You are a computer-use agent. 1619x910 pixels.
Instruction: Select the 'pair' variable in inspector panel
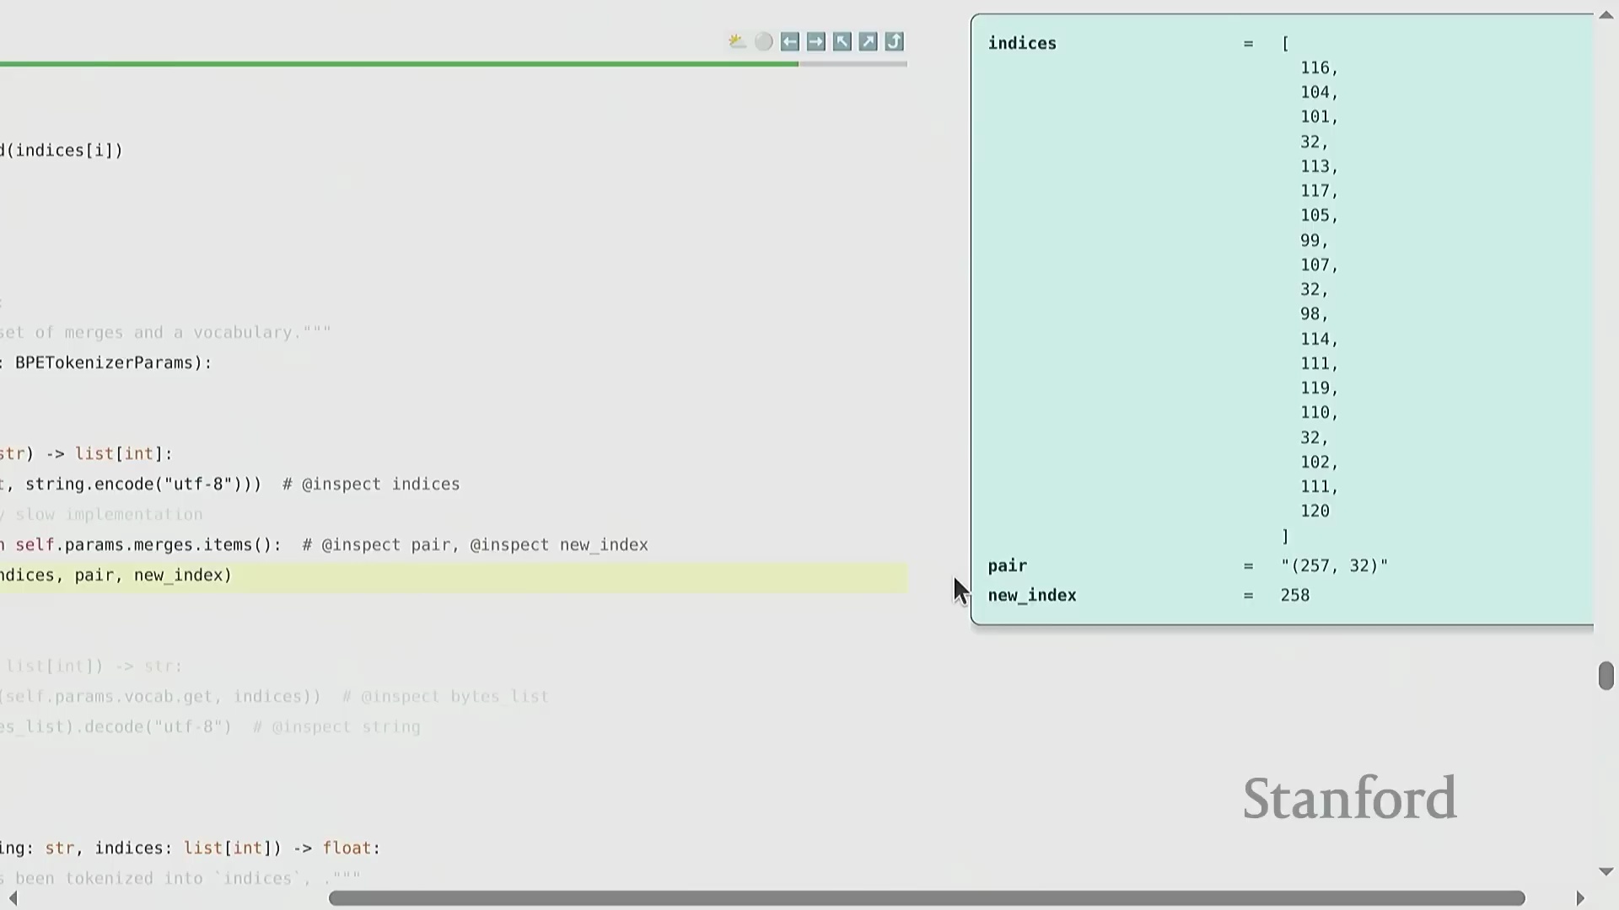coord(1007,566)
